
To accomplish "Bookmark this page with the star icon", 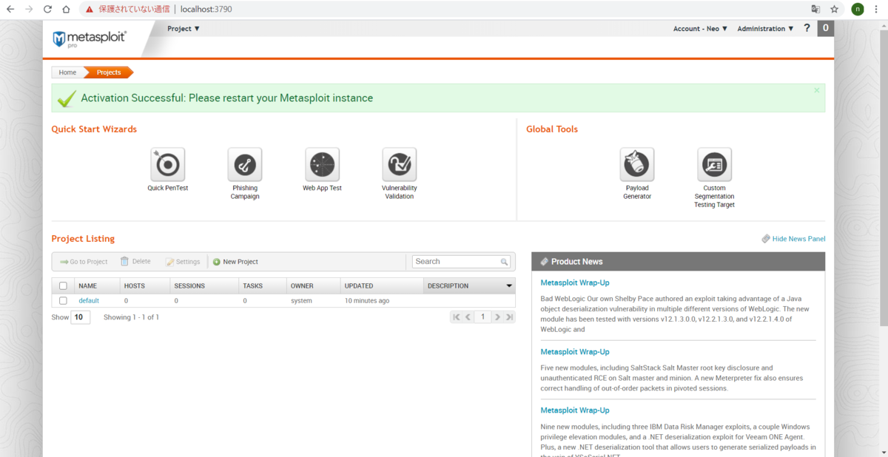I will pyautogui.click(x=834, y=10).
